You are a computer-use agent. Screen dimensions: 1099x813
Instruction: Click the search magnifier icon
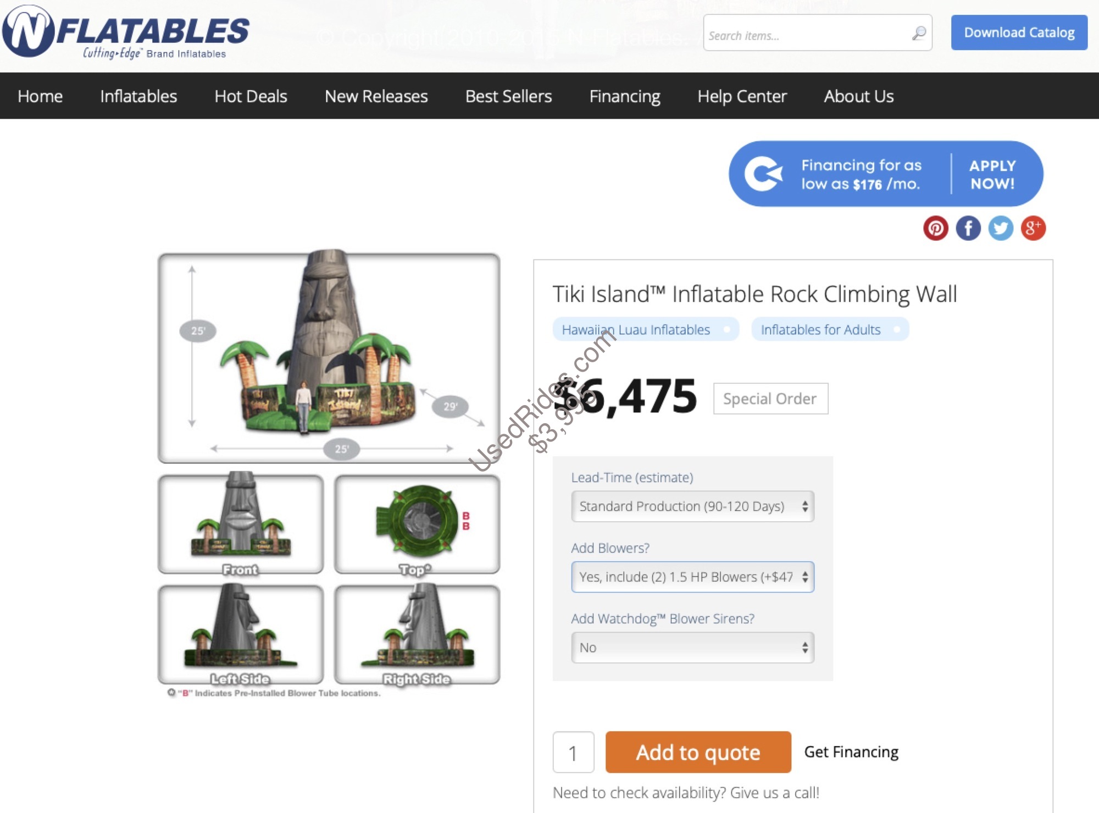pos(919,33)
